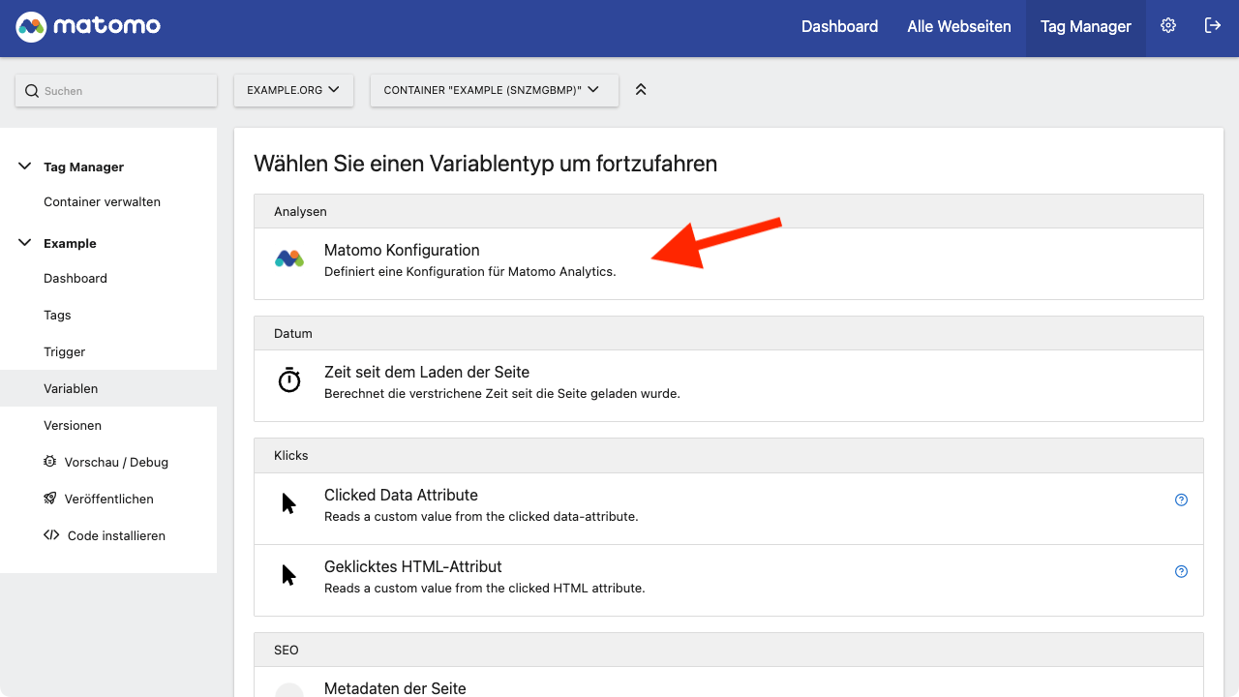Select Tag Manager in top navigation
The height and width of the screenshot is (697, 1239).
(x=1086, y=27)
